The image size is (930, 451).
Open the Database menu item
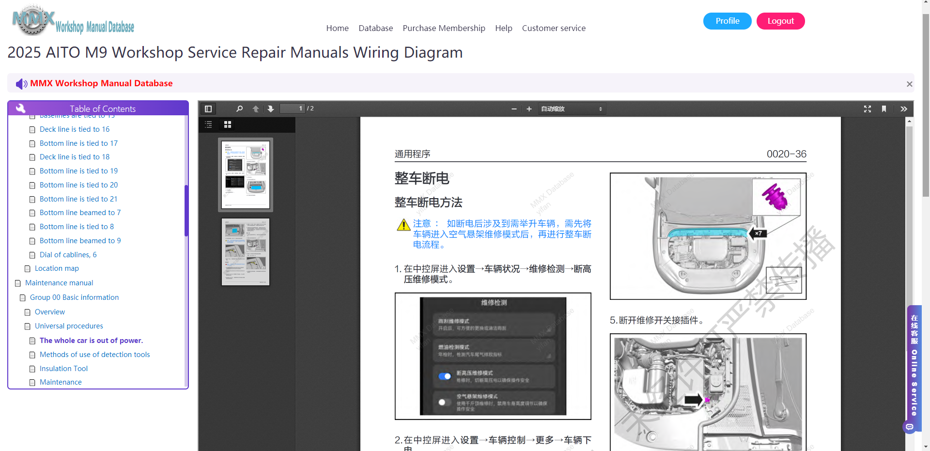[376, 28]
